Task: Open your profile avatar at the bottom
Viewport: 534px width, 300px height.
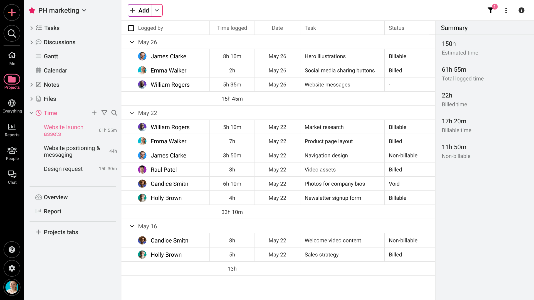Action: tap(12, 287)
